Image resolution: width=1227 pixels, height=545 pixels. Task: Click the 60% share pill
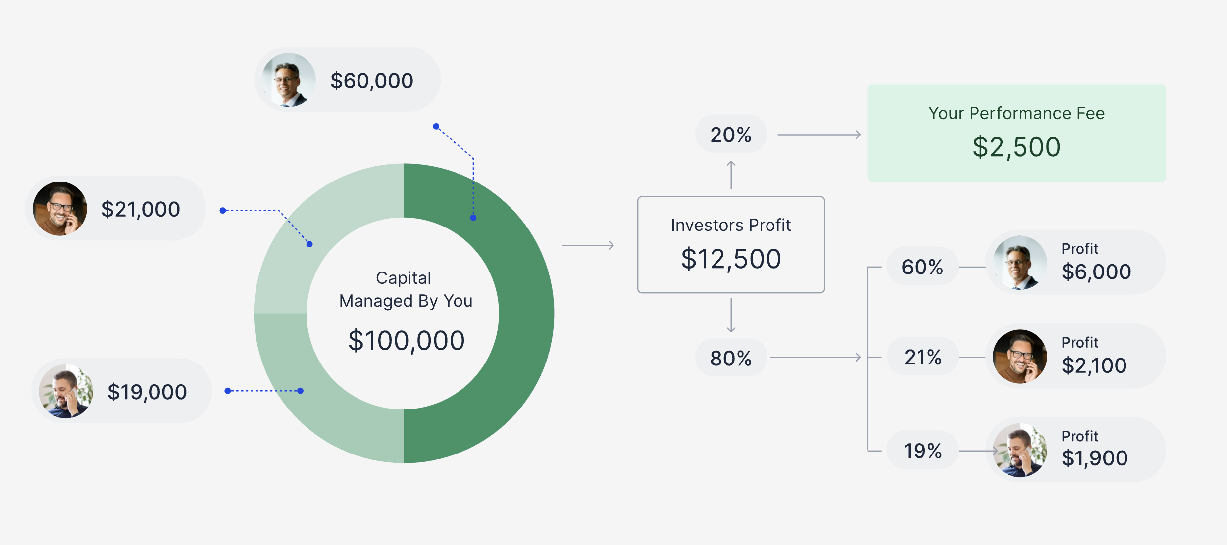point(922,267)
